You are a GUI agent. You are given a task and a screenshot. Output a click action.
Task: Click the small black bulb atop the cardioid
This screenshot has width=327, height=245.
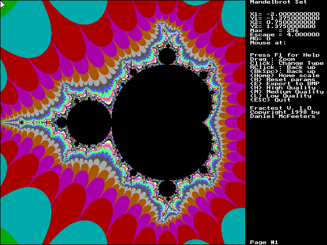167,56
